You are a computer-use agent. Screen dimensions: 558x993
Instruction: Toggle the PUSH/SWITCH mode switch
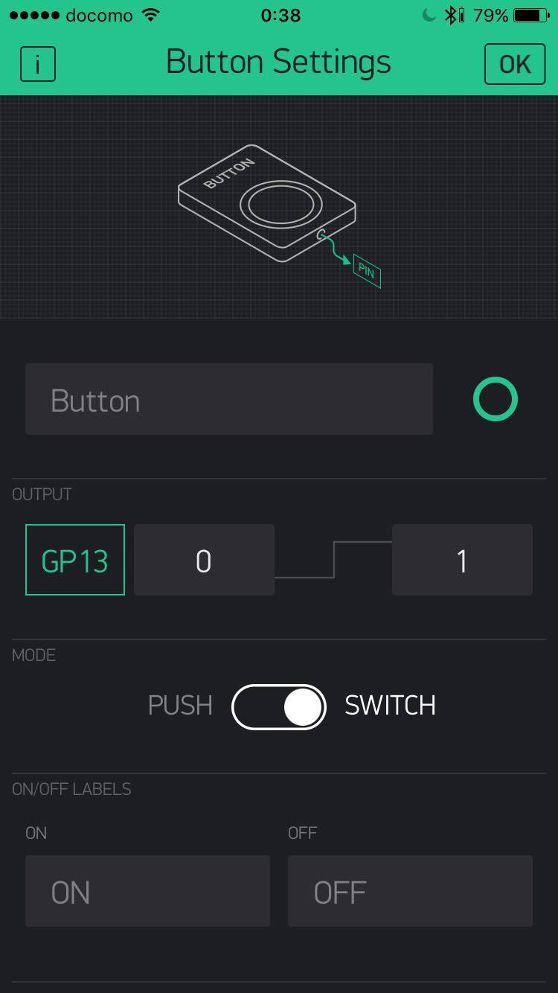point(279,706)
